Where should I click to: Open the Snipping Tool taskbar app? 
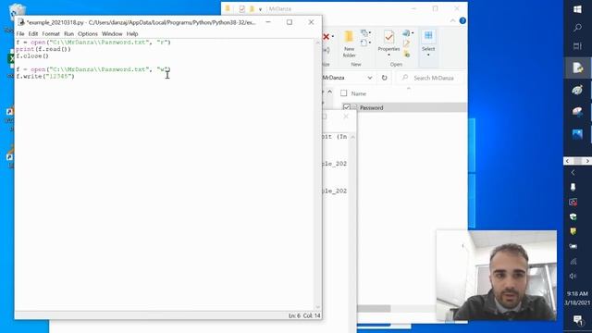tap(577, 112)
